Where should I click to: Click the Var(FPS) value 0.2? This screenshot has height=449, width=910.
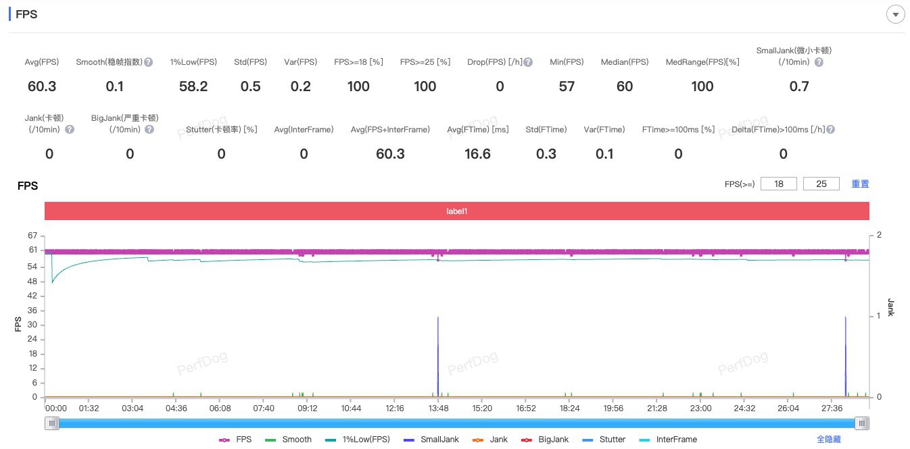(x=300, y=86)
